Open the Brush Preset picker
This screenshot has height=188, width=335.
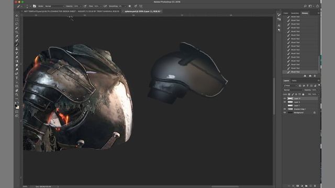coord(27,6)
